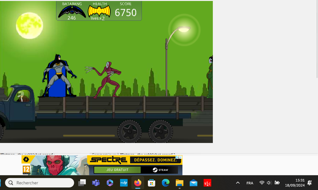Click the yellow bat Health icon
Image resolution: width=318 pixels, height=190 pixels.
(x=99, y=11)
